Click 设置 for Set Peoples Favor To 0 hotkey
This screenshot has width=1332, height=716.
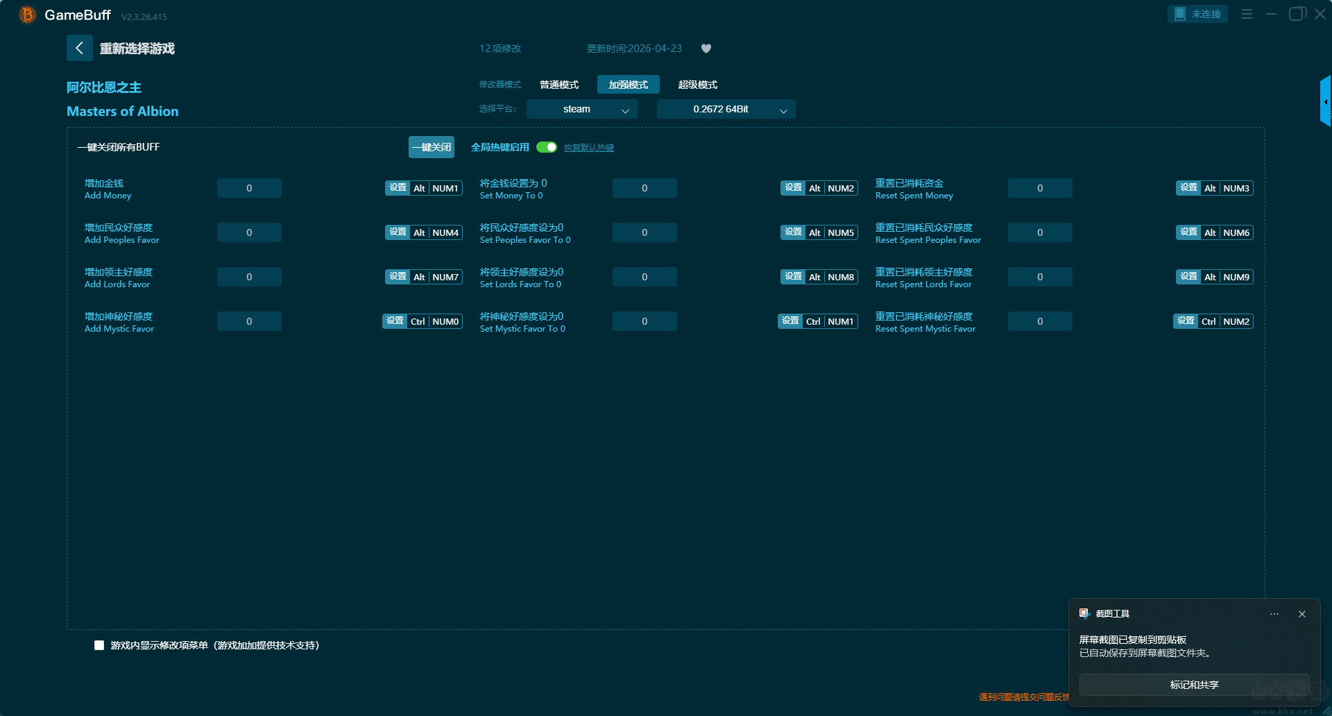(793, 232)
